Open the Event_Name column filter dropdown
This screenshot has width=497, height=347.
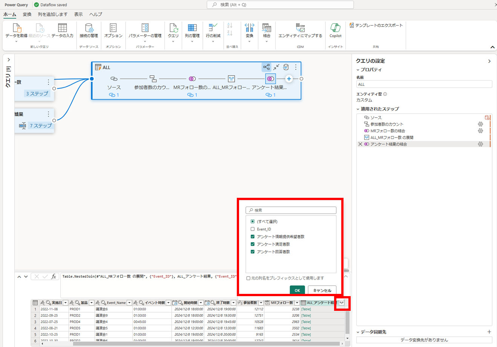129,303
